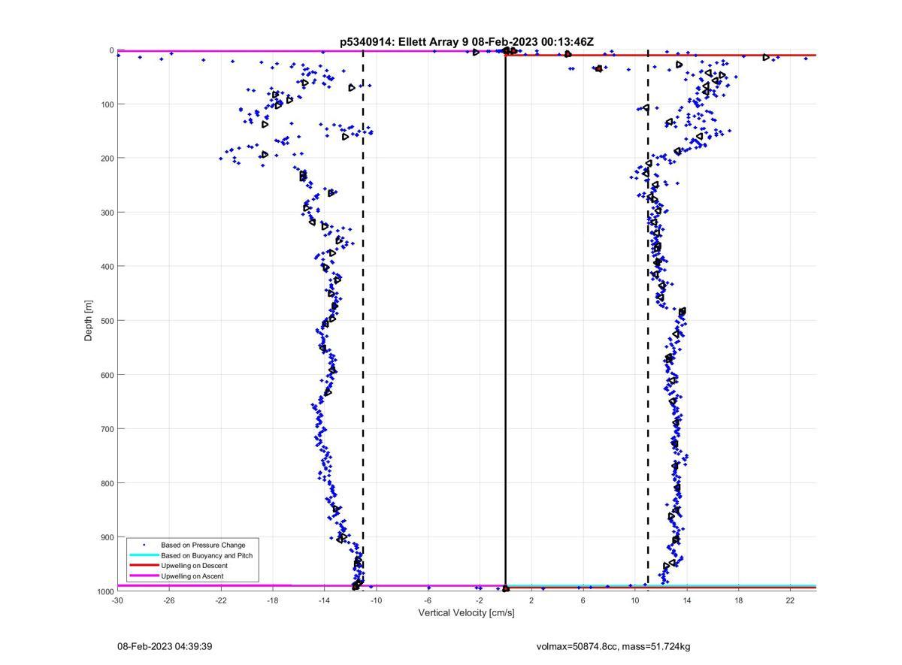Click the 'Depth [m]' y-axis label
The image size is (902, 665).
point(89,321)
